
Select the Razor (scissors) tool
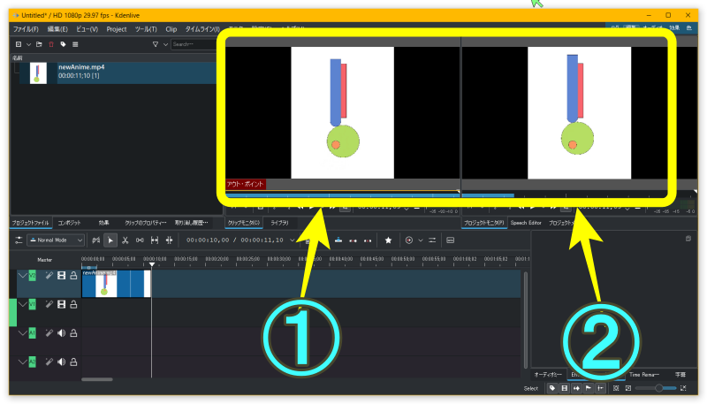[125, 240]
